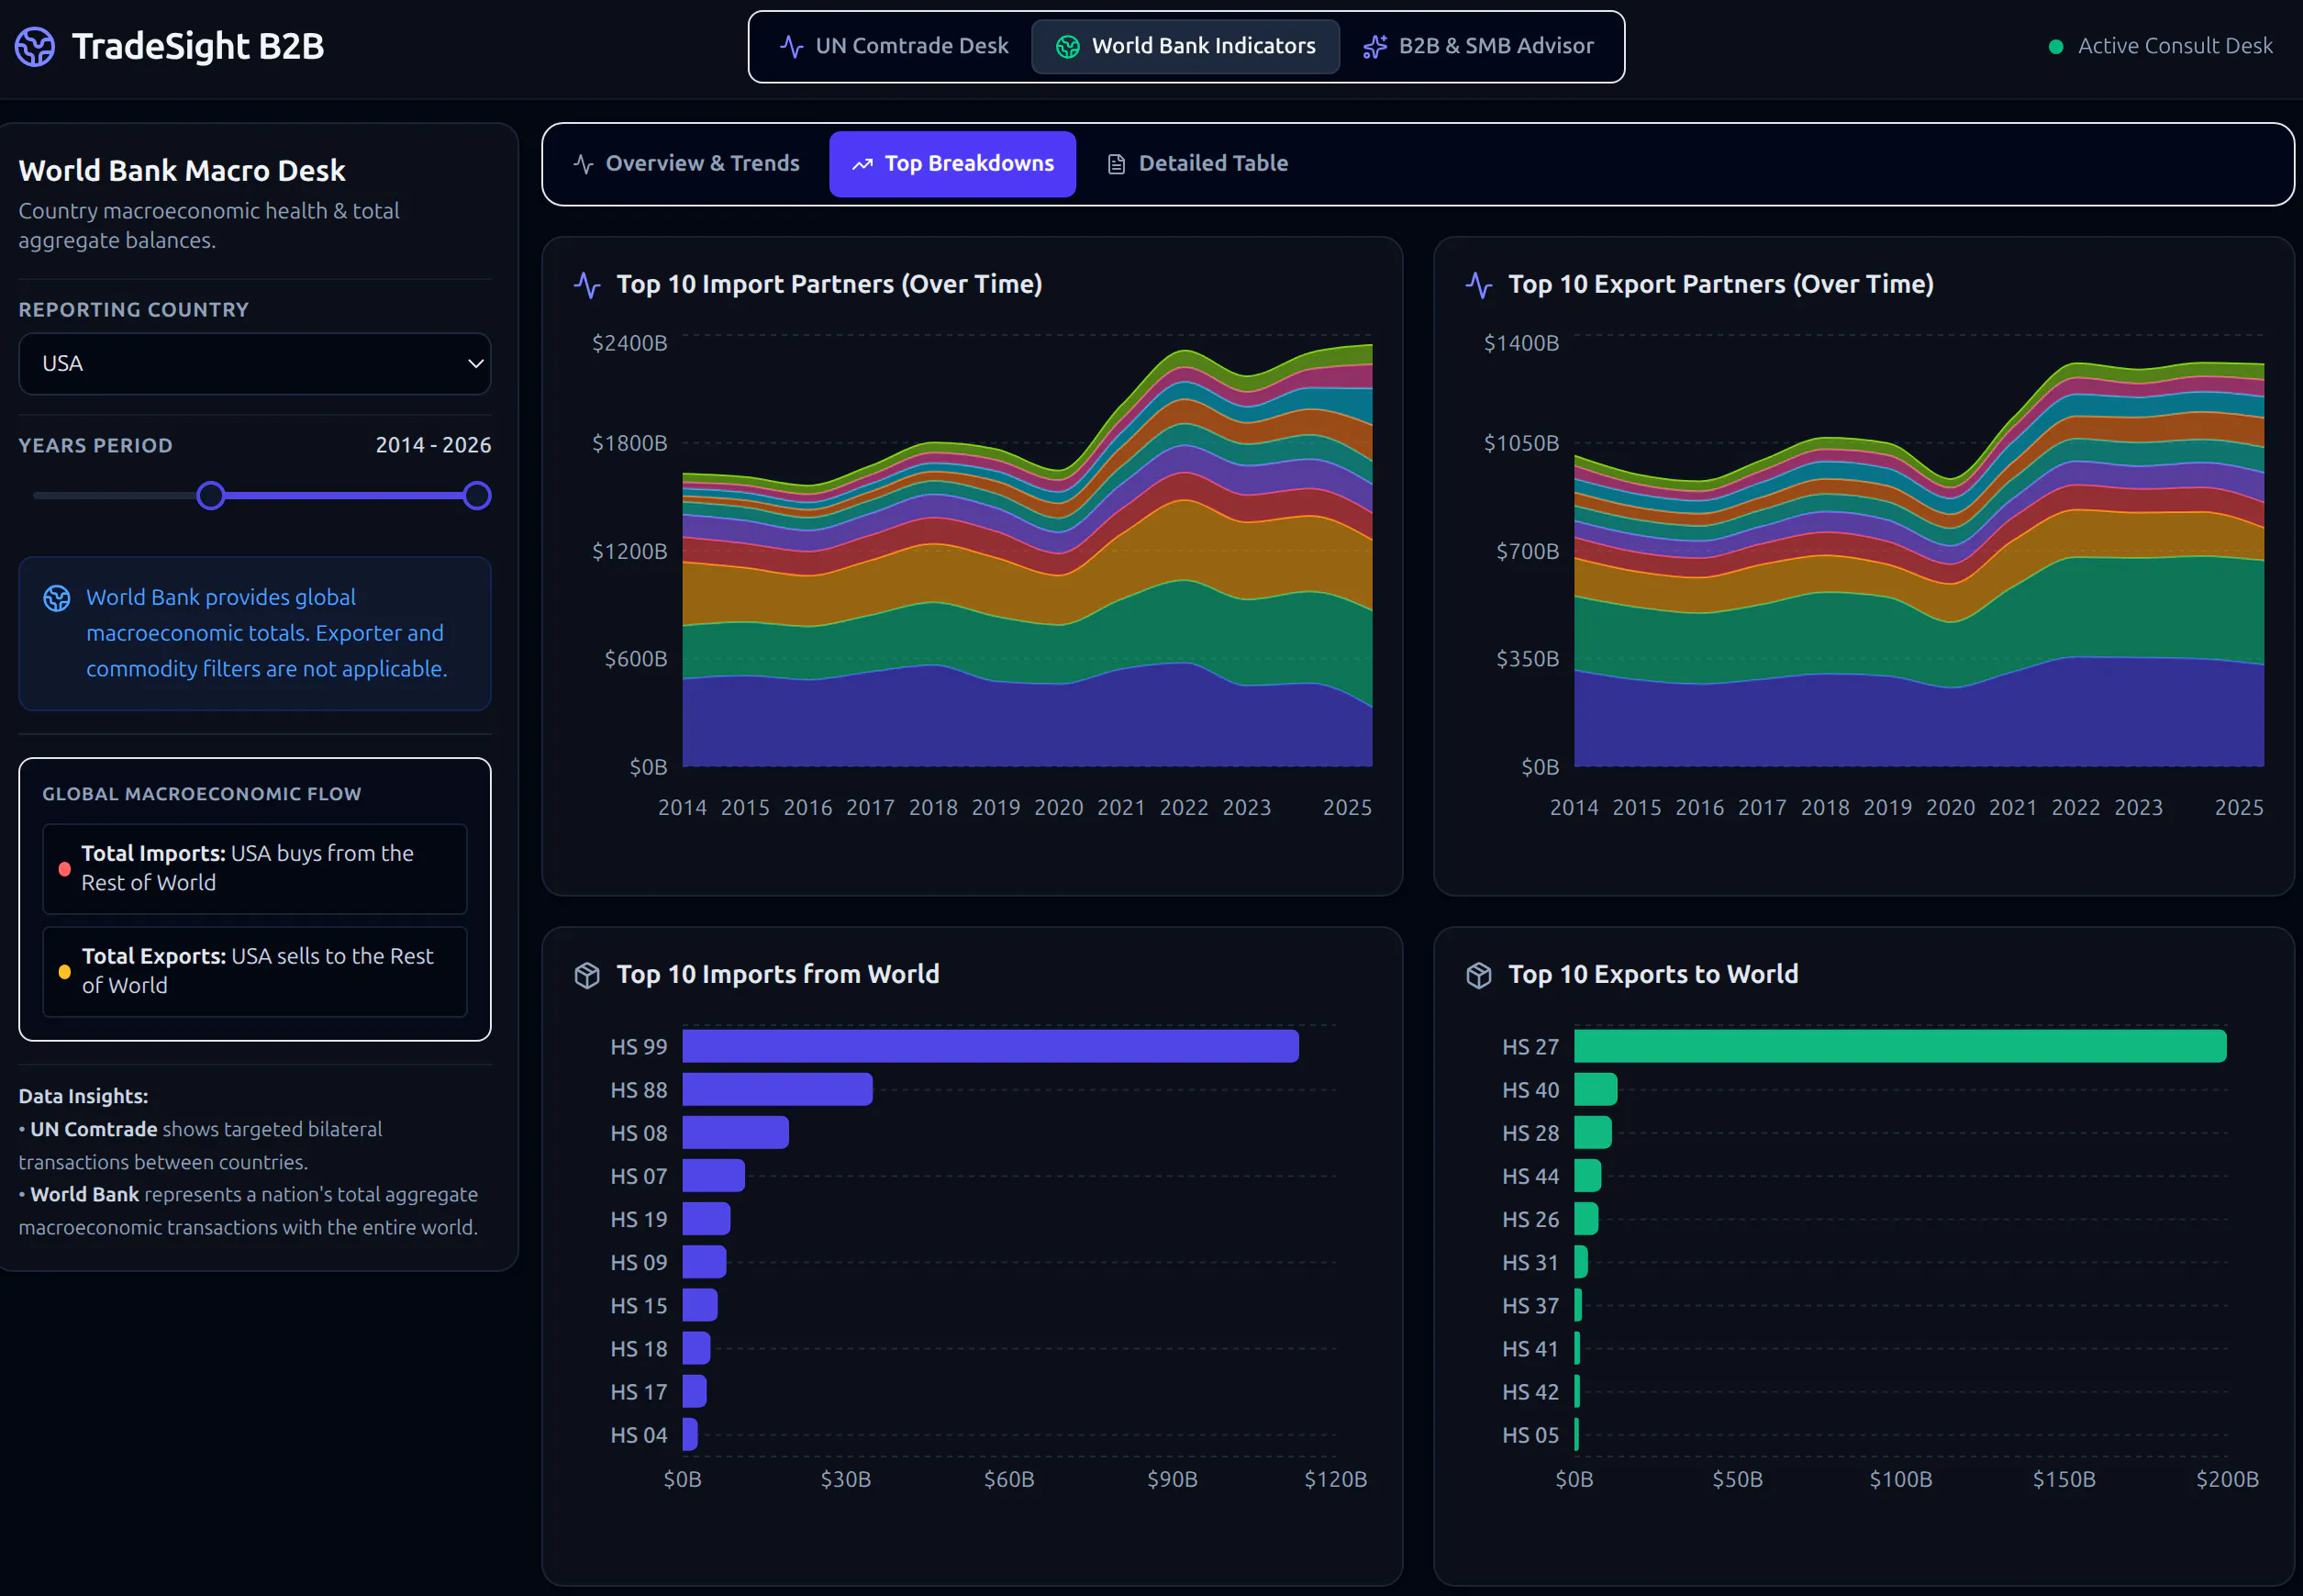Open the Reporting Country dropdown showing USA
Screen dimensions: 2303x1596
255,364
